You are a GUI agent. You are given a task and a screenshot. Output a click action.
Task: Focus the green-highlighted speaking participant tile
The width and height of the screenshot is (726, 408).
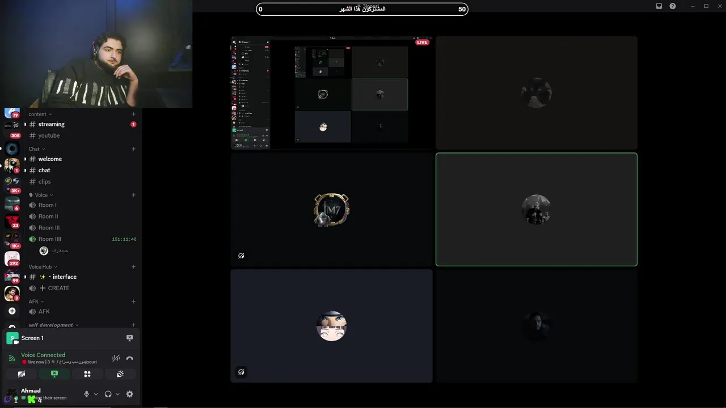coord(537,209)
